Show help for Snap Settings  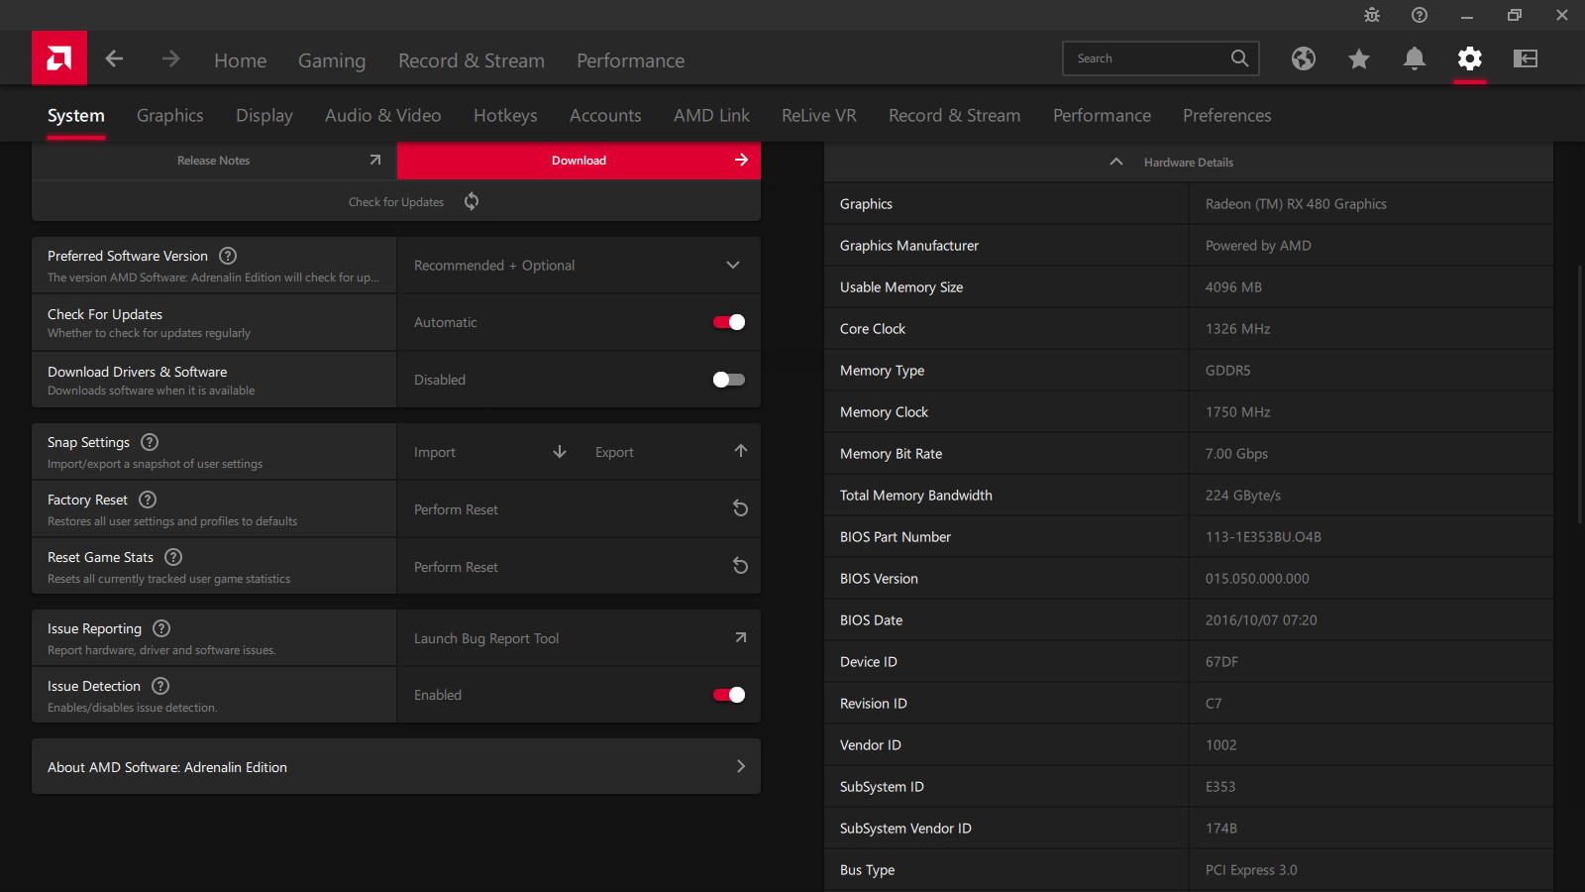click(x=150, y=442)
